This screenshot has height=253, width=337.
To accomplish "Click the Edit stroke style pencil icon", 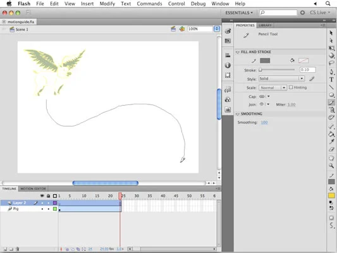I will click(x=312, y=78).
